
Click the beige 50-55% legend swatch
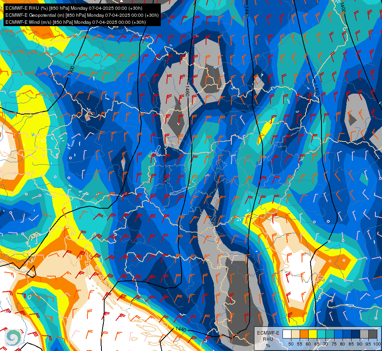(295, 334)
